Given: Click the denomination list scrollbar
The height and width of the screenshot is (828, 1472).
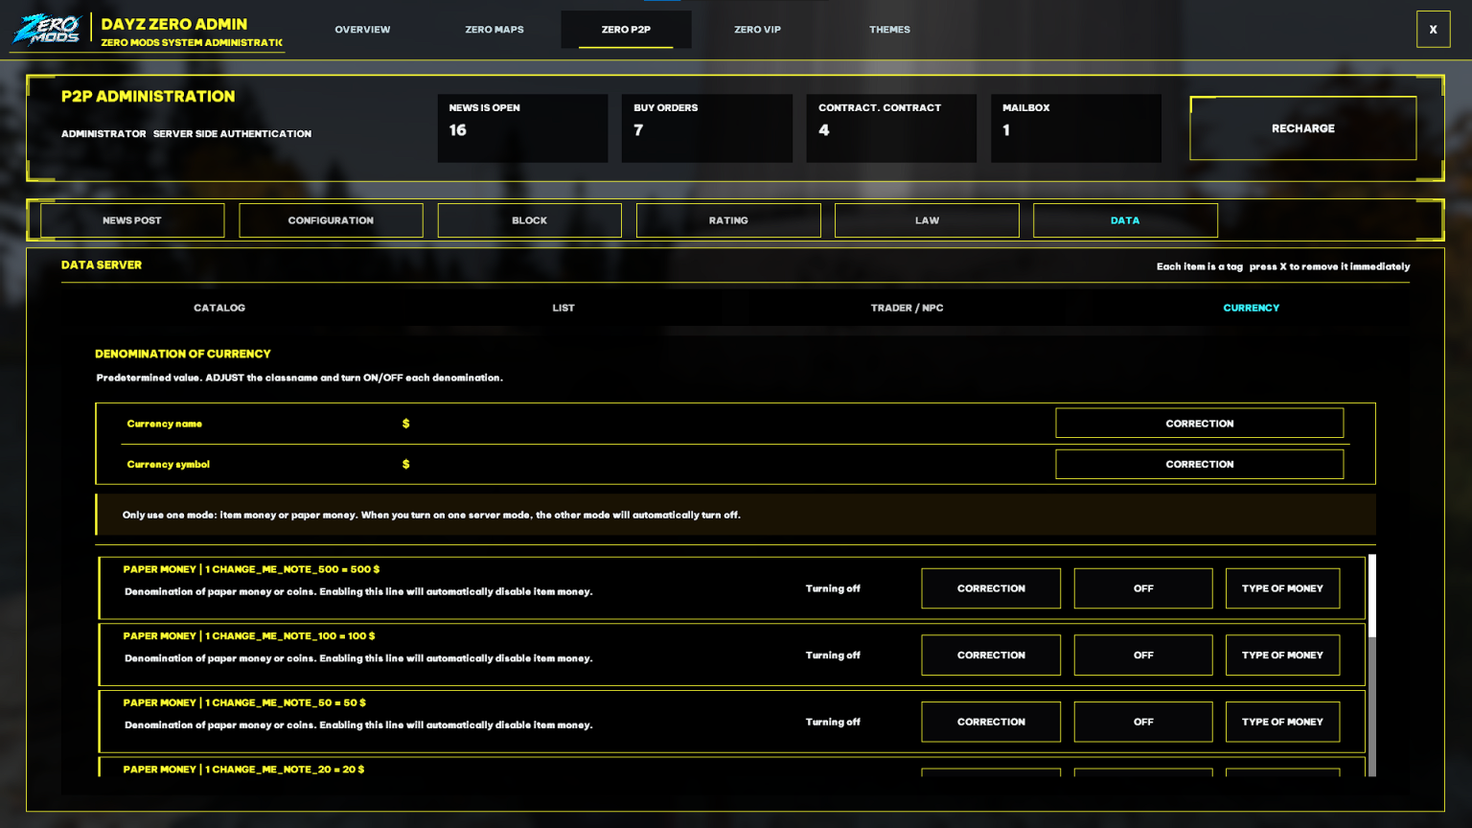Looking at the screenshot, I should pos(1372,665).
